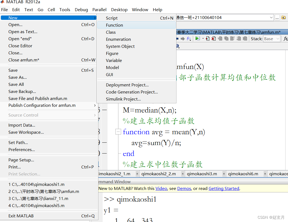Image resolution: width=288 pixels, height=222 pixels.
Task: Open the run configuration dropdown arrow
Action: click(x=203, y=39)
